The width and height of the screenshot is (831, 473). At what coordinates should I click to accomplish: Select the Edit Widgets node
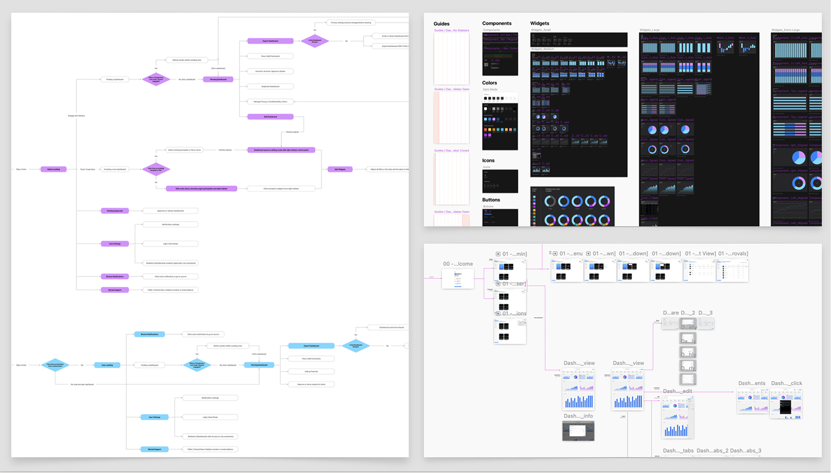340,169
